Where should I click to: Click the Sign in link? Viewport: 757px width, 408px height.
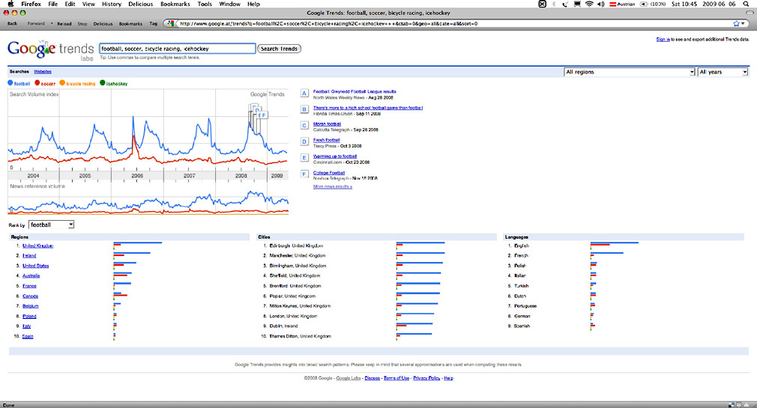(663, 38)
